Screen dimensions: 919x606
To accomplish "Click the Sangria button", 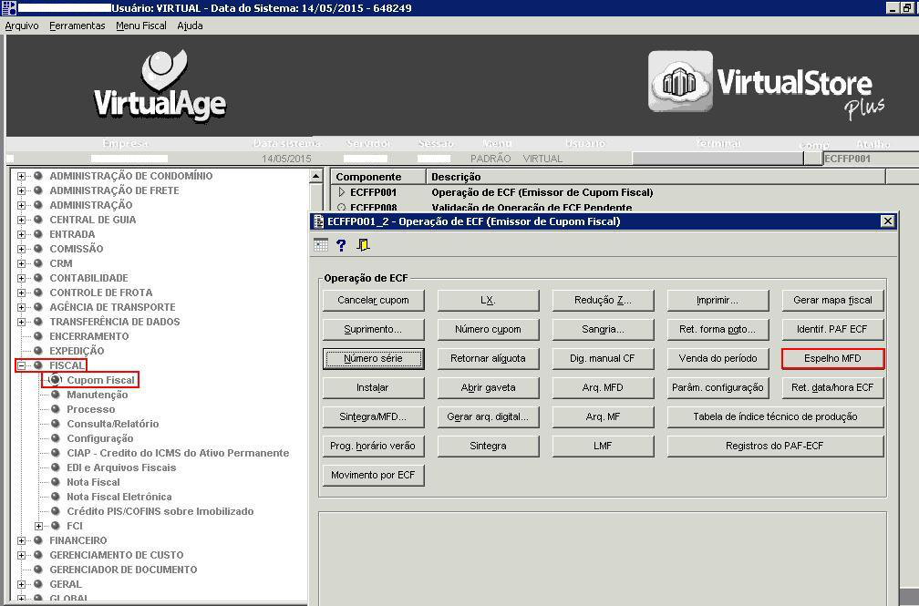I will pyautogui.click(x=604, y=329).
